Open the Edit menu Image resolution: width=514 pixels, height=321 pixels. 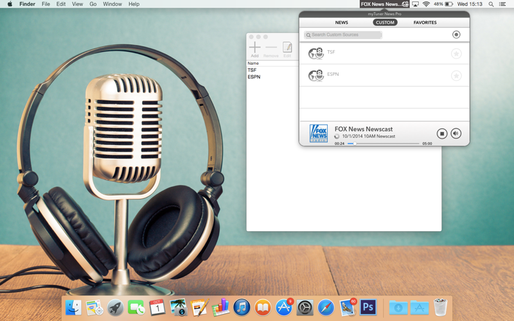point(61,4)
